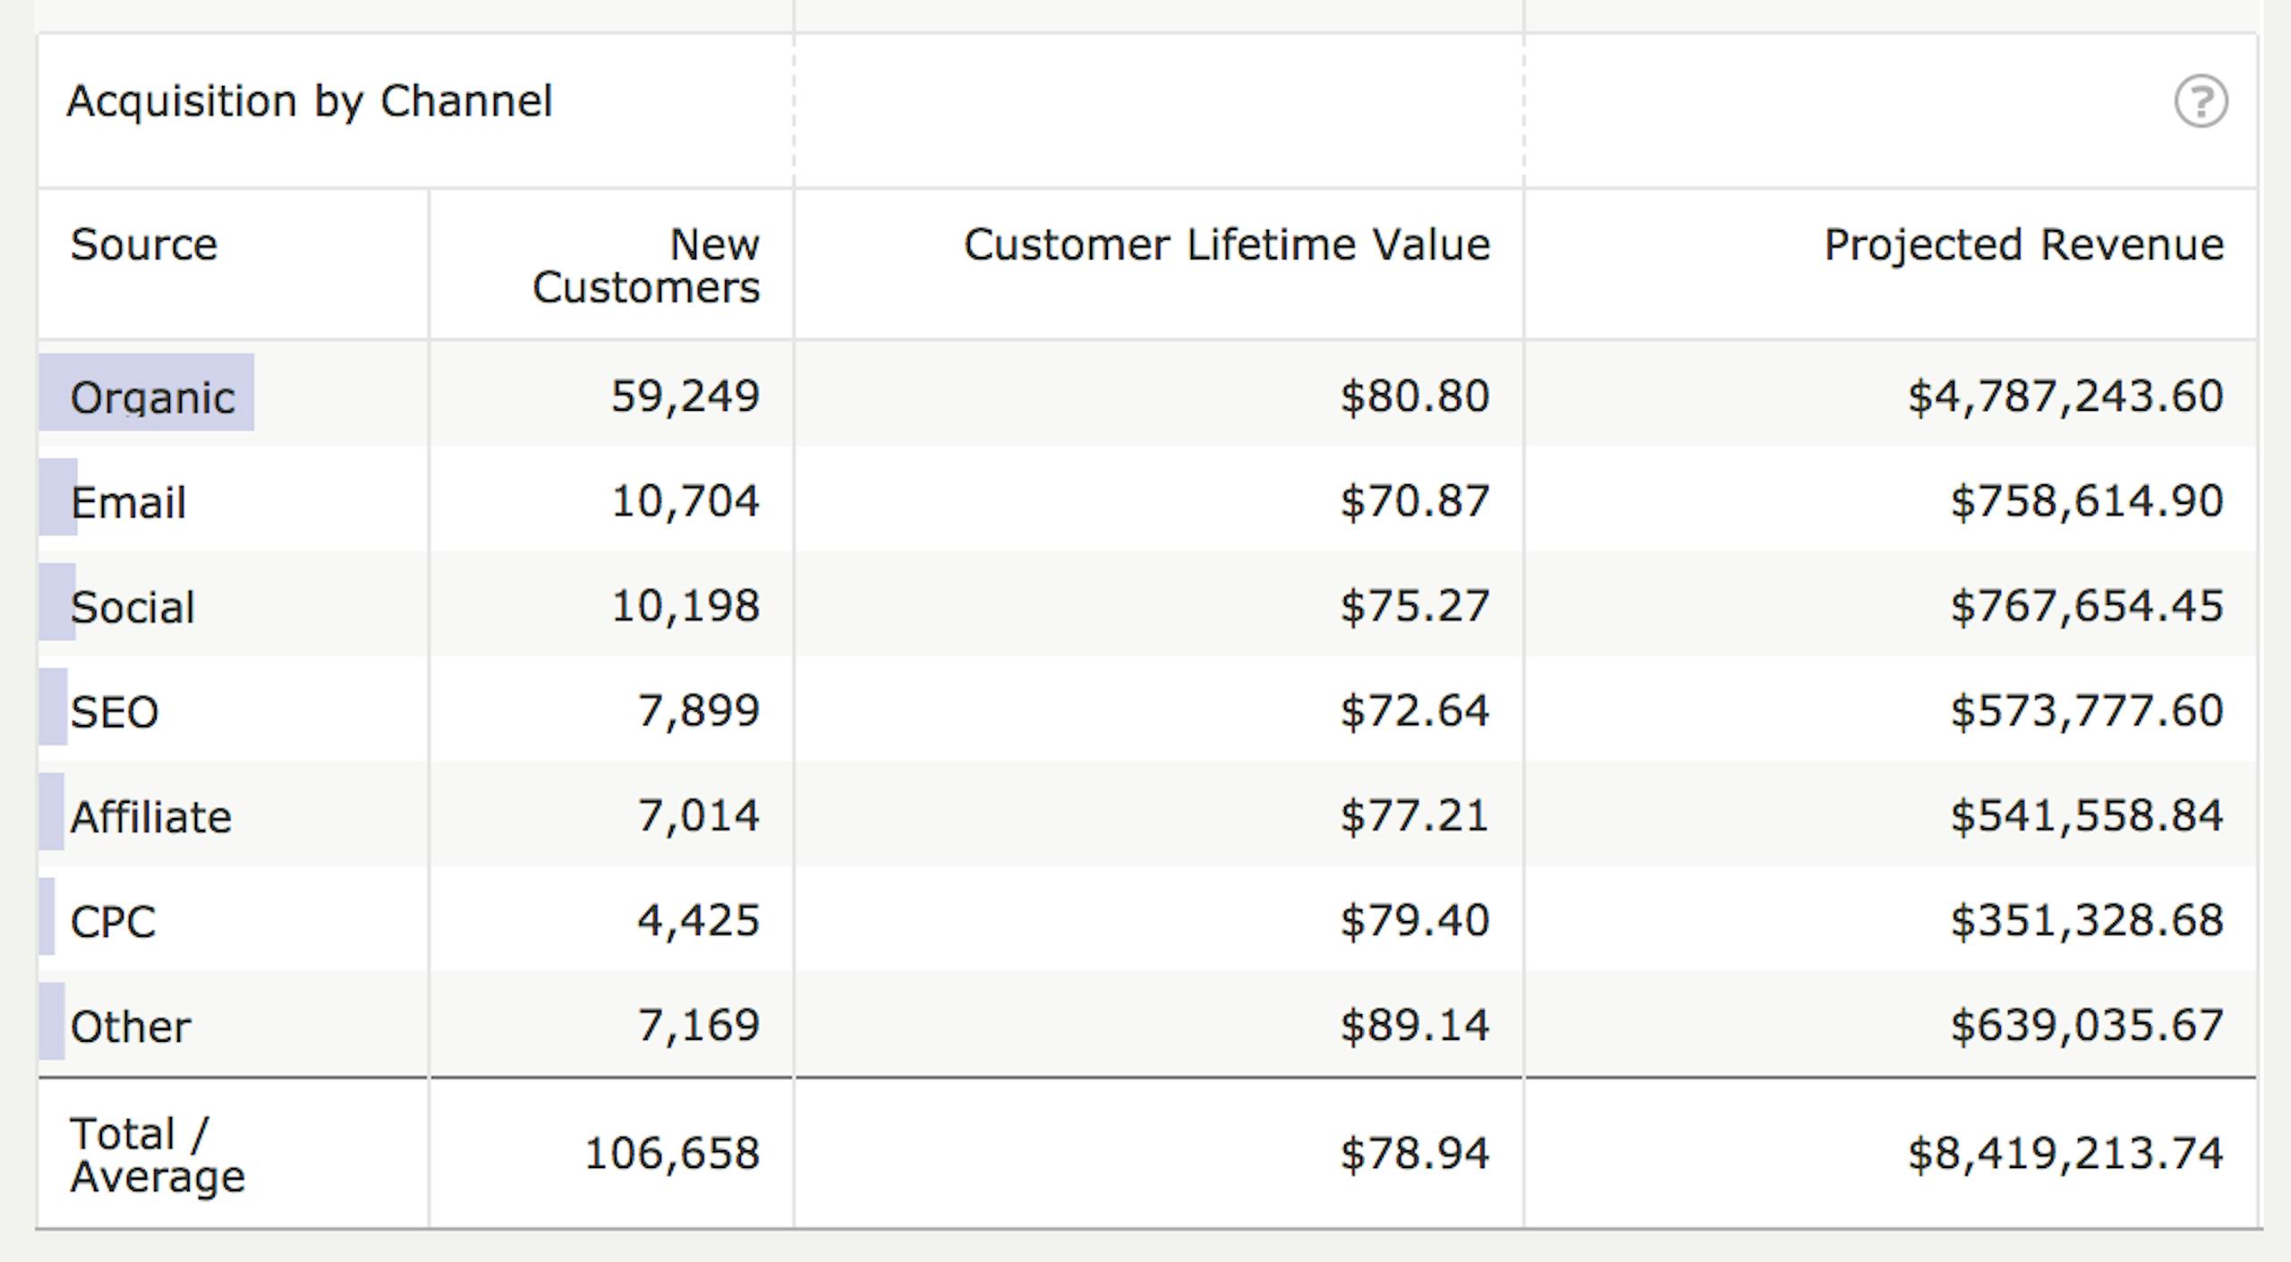Viewport: 2291px width, 1262px height.
Task: Sort by New Customers column header
Action: (x=645, y=266)
